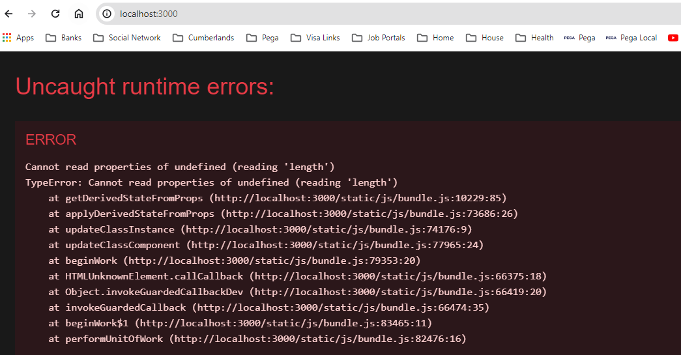
Task: Open the Pega Local bookmark
Action: [631, 38]
